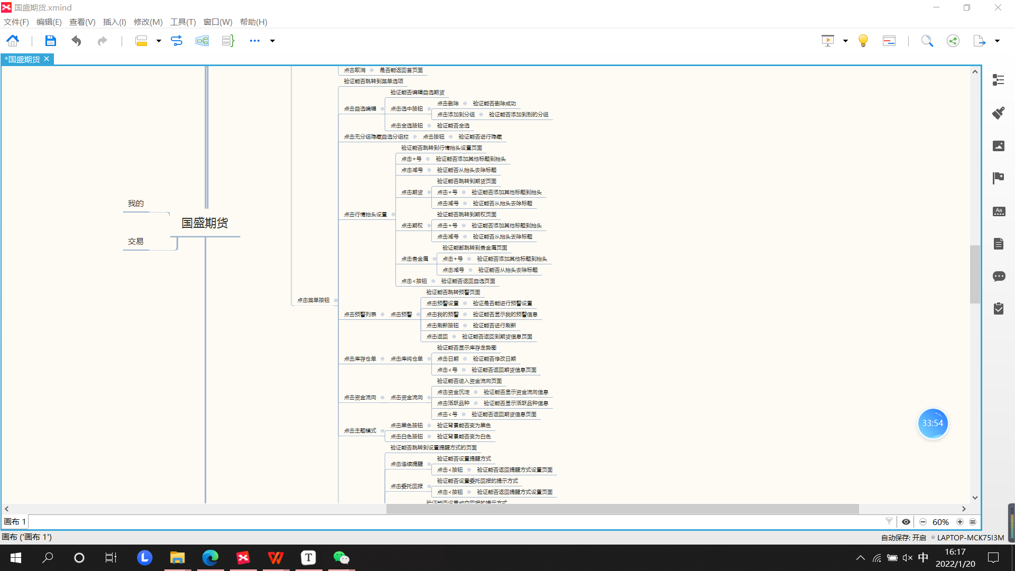
Task: Click the Insert Topic icon
Action: [x=142, y=41]
